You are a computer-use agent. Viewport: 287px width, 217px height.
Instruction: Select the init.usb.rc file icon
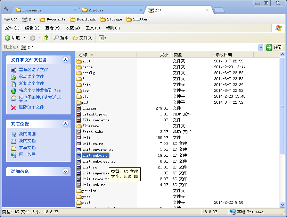(x=79, y=185)
